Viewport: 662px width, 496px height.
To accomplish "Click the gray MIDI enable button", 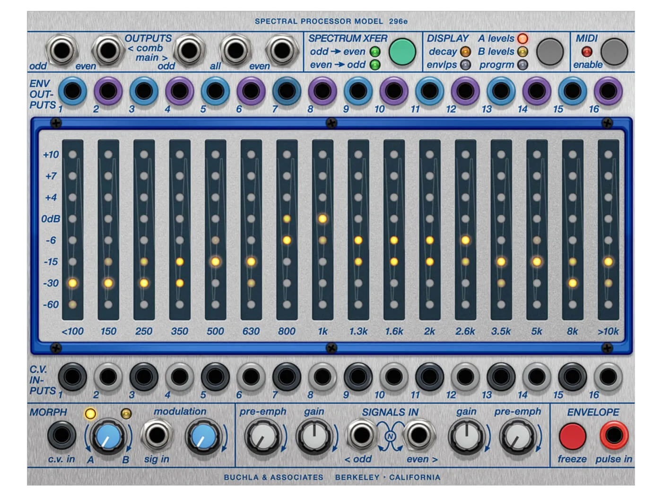I will pos(614,52).
